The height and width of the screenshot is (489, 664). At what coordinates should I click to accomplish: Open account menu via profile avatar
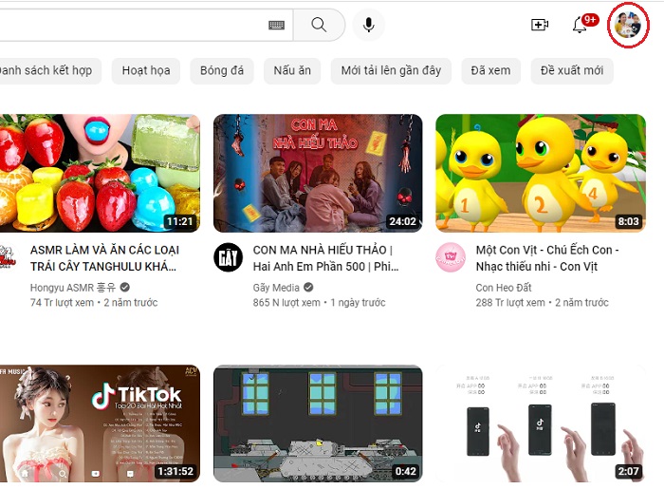tap(628, 26)
